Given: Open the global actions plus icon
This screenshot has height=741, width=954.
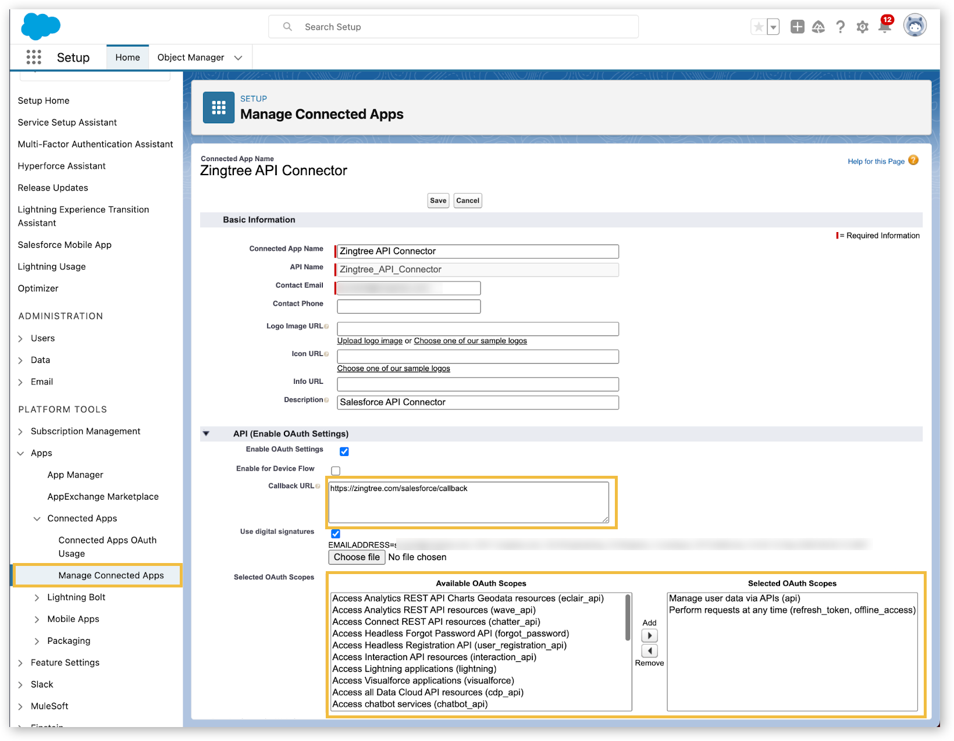Looking at the screenshot, I should point(797,27).
